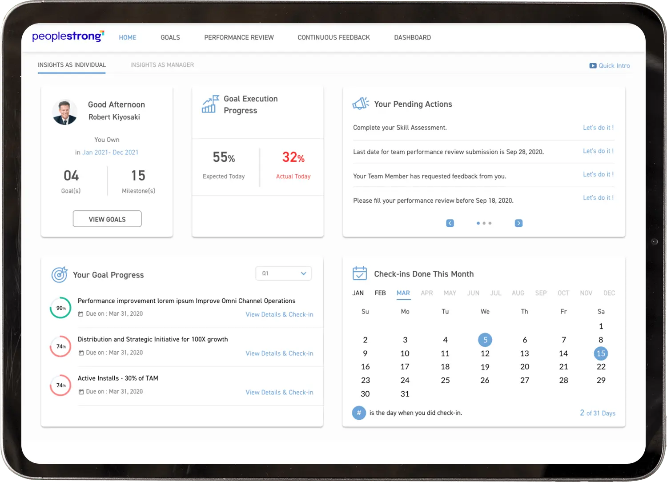Open the Q1 quarter dropdown

[x=284, y=273]
